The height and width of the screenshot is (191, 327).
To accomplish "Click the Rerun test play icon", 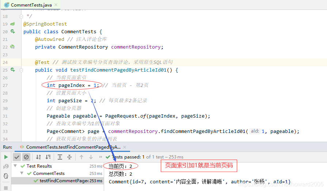I will [6, 157].
